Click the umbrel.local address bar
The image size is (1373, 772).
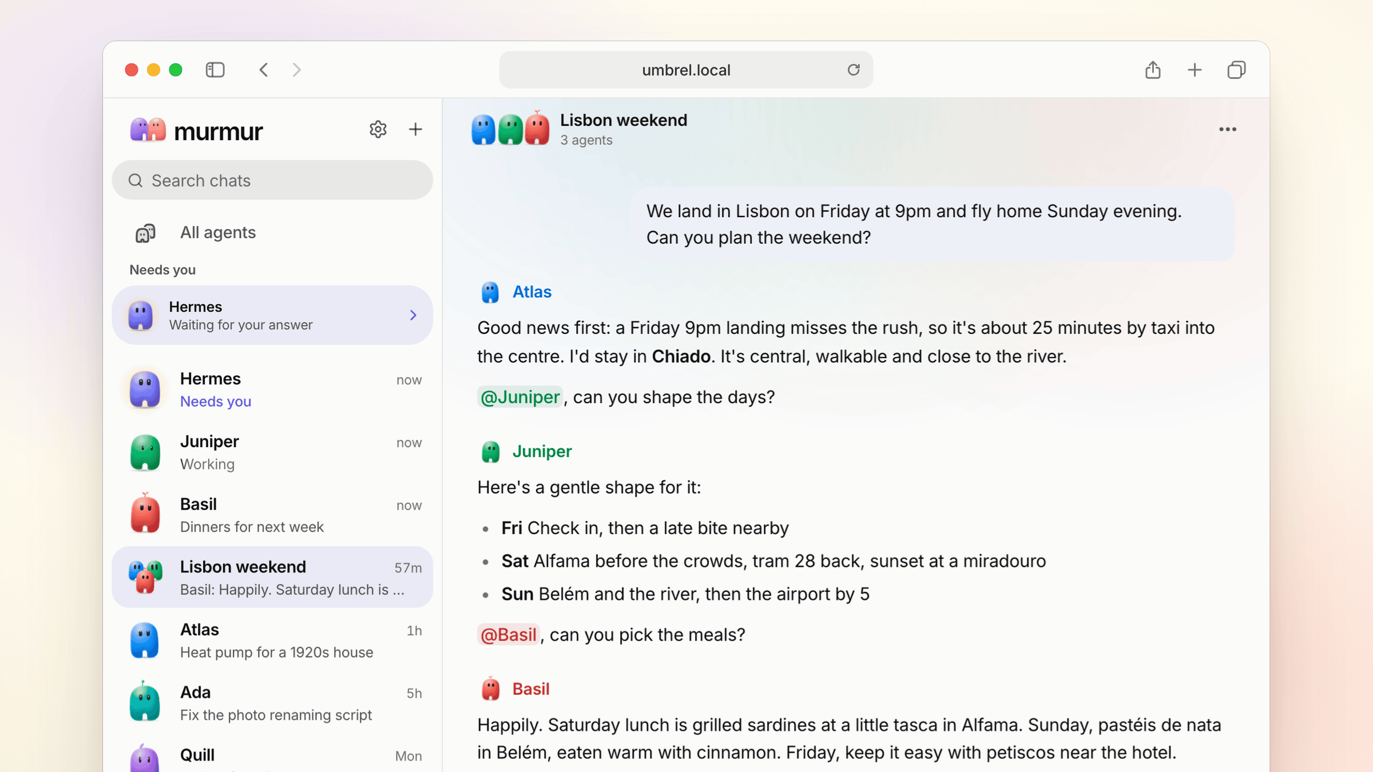click(685, 70)
